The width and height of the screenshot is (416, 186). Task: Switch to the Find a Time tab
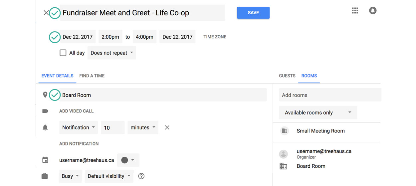pyautogui.click(x=92, y=76)
